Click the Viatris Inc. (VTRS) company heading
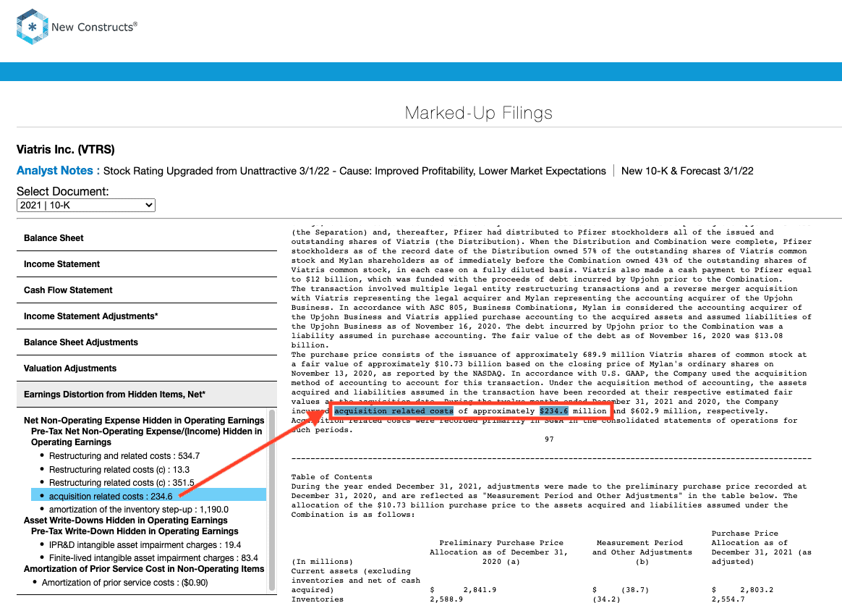The image size is (842, 603). 66,149
